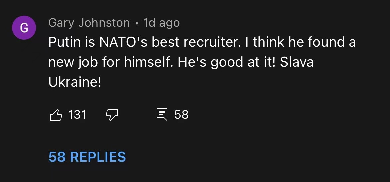Click the word "Slava" in the comment

point(296,63)
